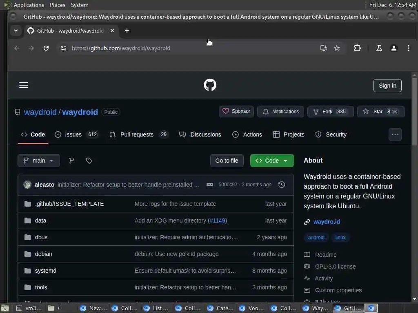Reload the page in the browser
The height and width of the screenshot is (313, 418).
(x=46, y=48)
